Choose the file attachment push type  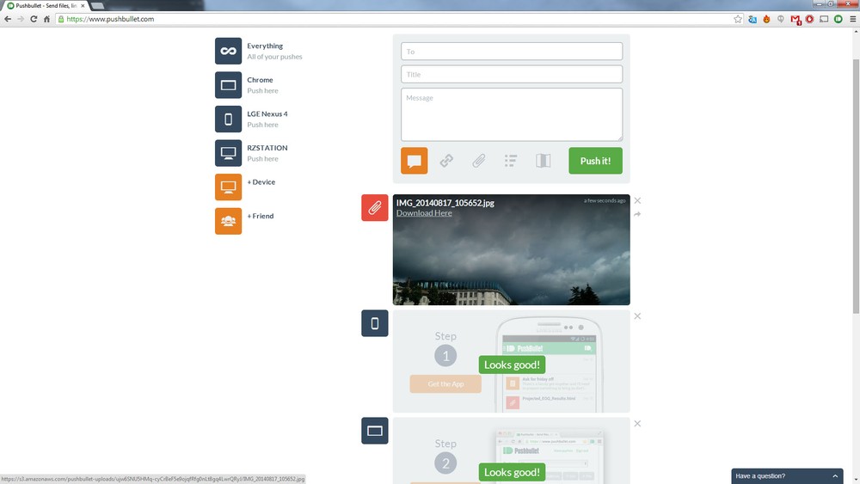coord(478,161)
